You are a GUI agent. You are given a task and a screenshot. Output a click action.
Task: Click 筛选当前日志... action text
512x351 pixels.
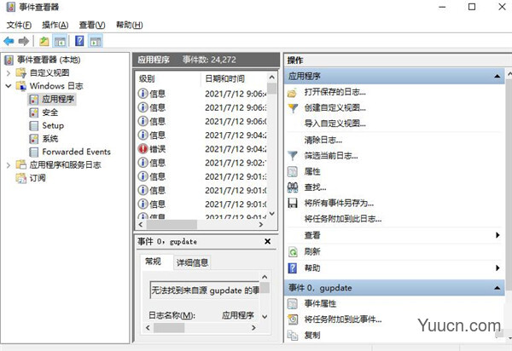331,156
